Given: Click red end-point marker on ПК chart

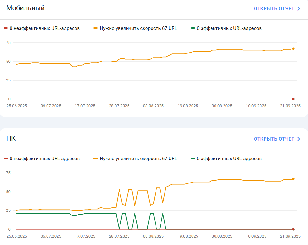Looking at the screenshot, I should (x=293, y=229).
